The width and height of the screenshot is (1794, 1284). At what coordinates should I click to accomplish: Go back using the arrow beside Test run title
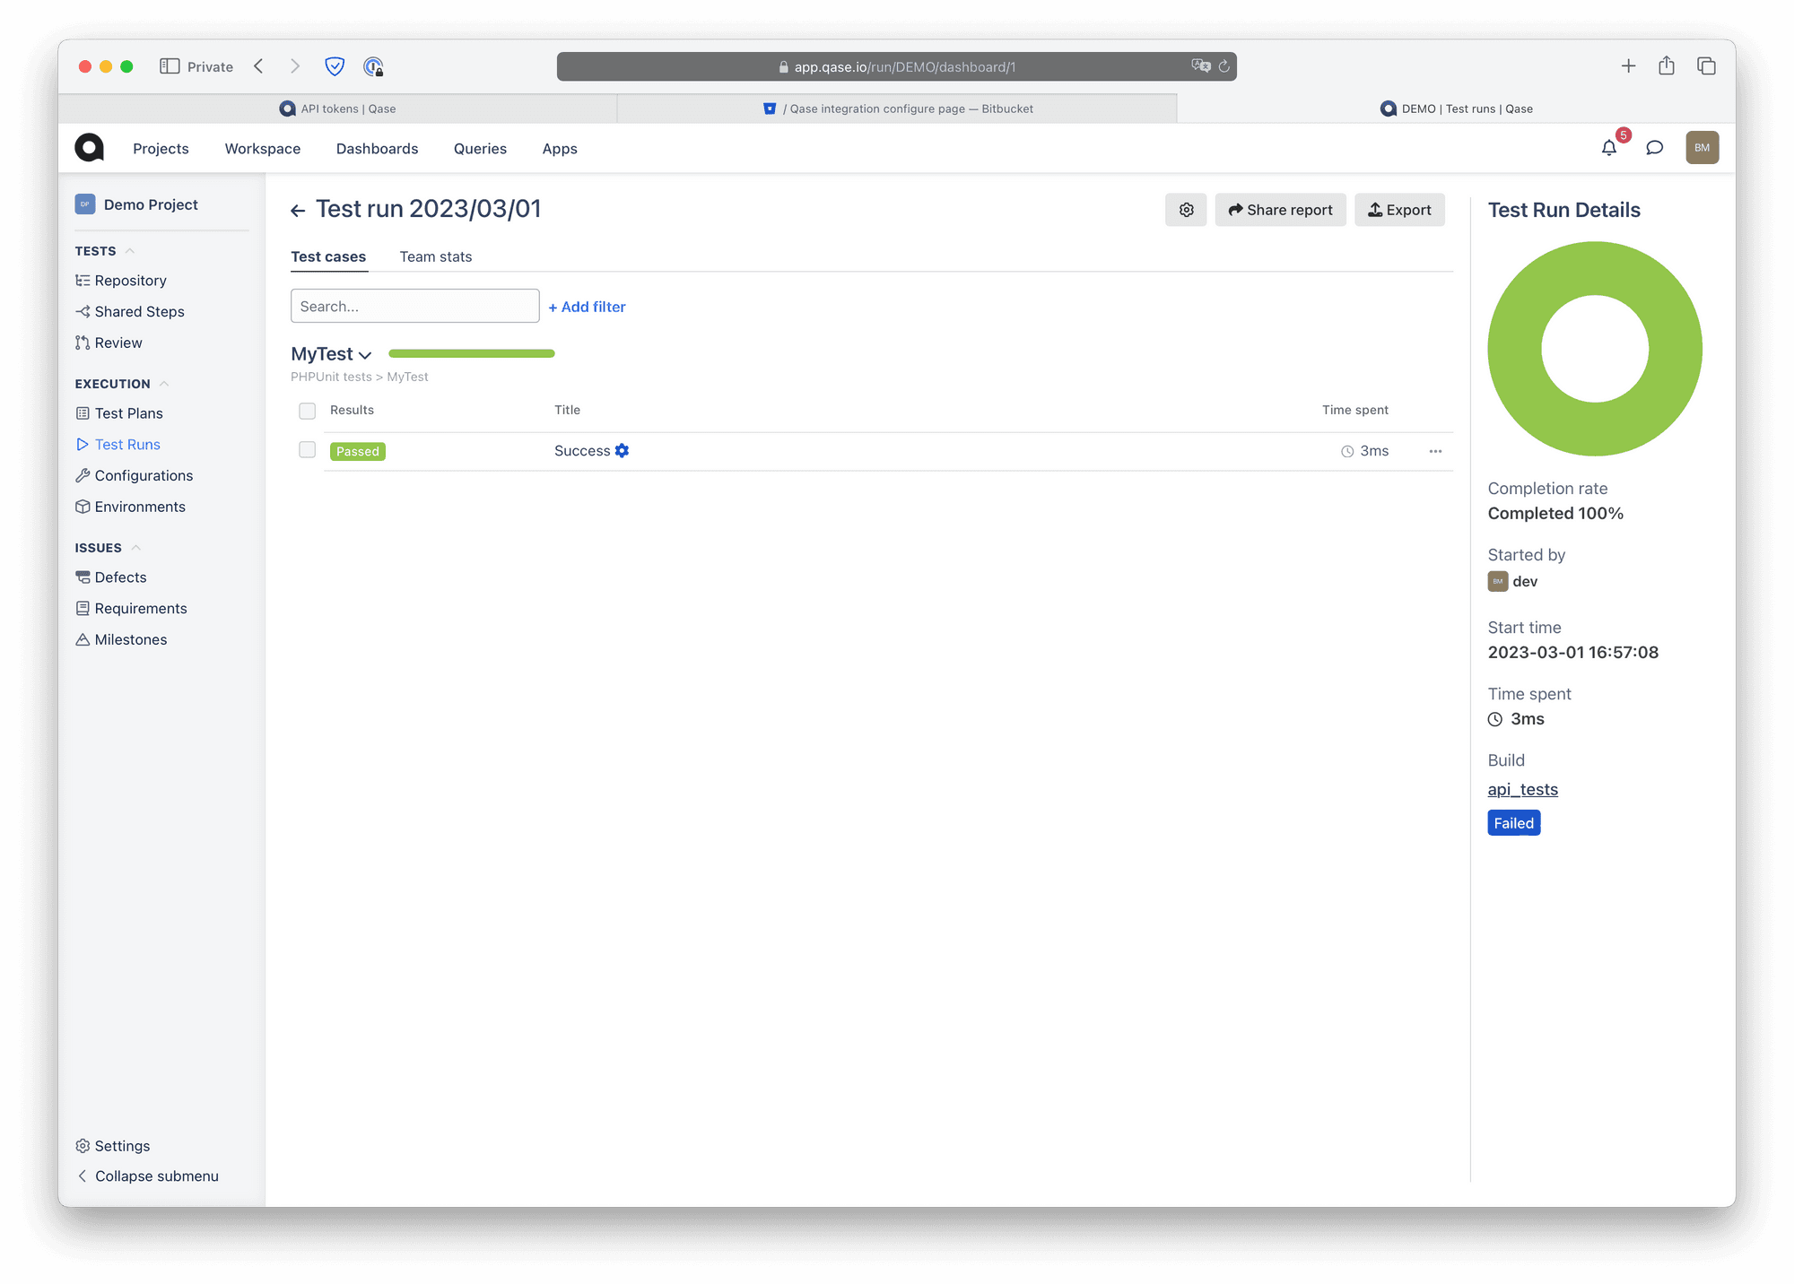[298, 211]
